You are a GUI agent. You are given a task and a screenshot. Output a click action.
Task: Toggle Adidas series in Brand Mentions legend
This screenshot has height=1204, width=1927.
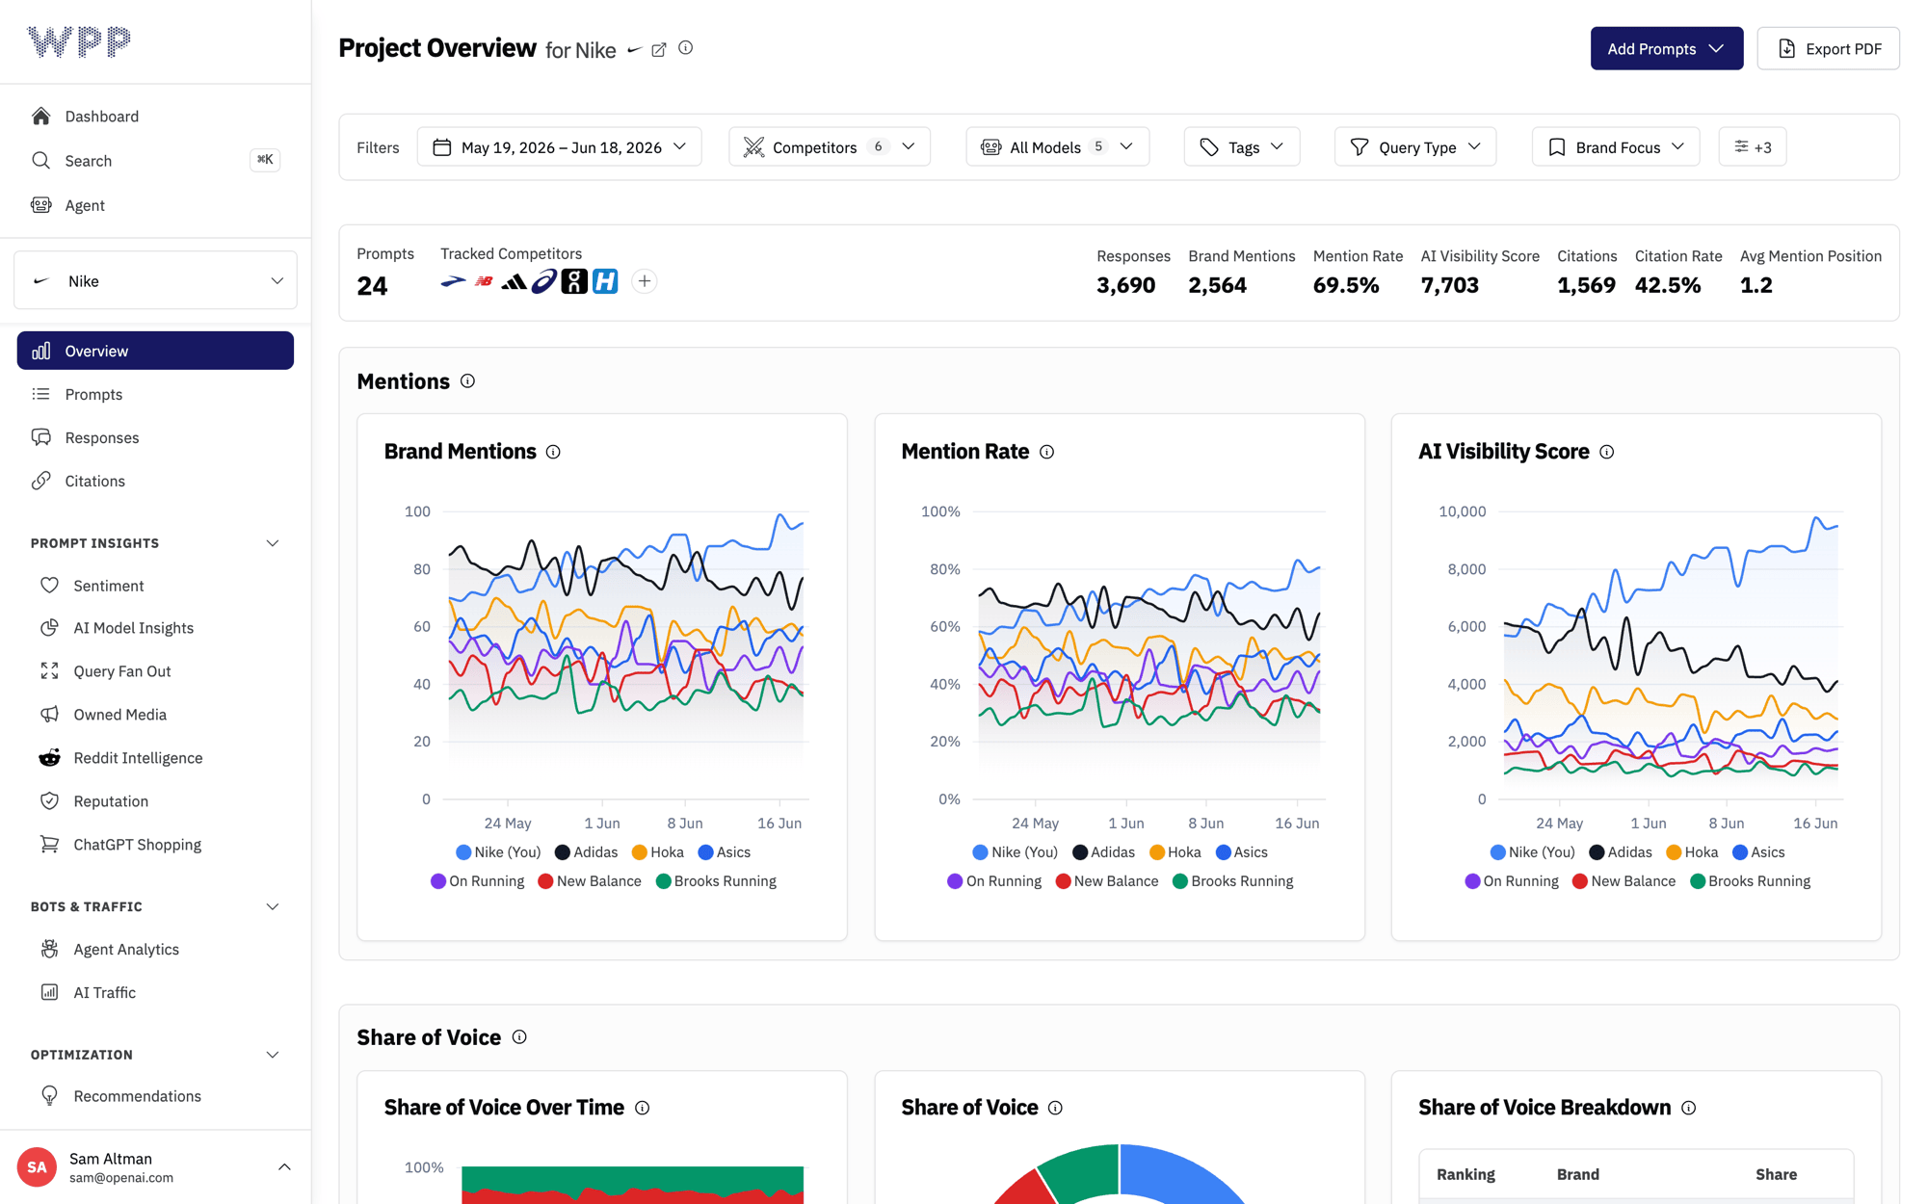[586, 852]
